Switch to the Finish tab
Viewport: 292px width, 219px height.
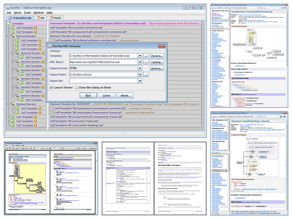[x=55, y=18]
